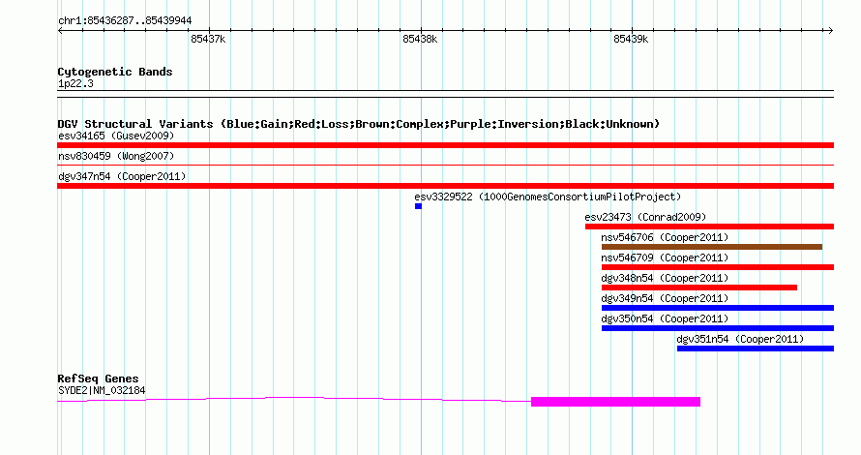Select the small blue esv3329522 gain marker

419,206
